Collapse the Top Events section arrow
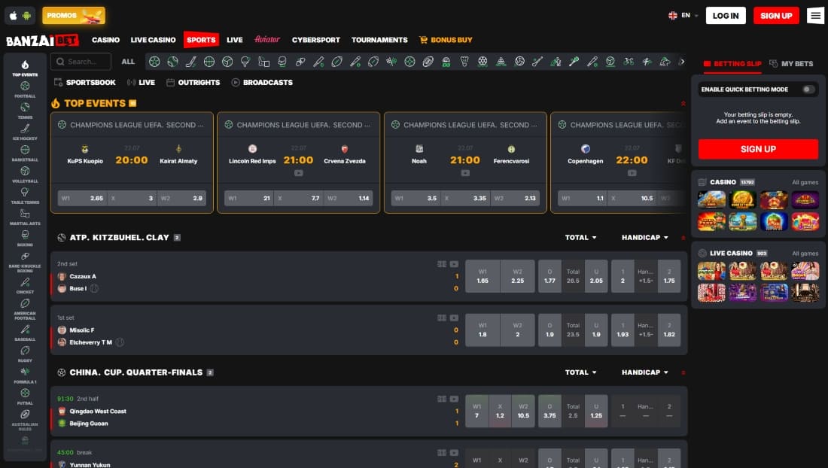This screenshot has height=468, width=828. tap(683, 103)
